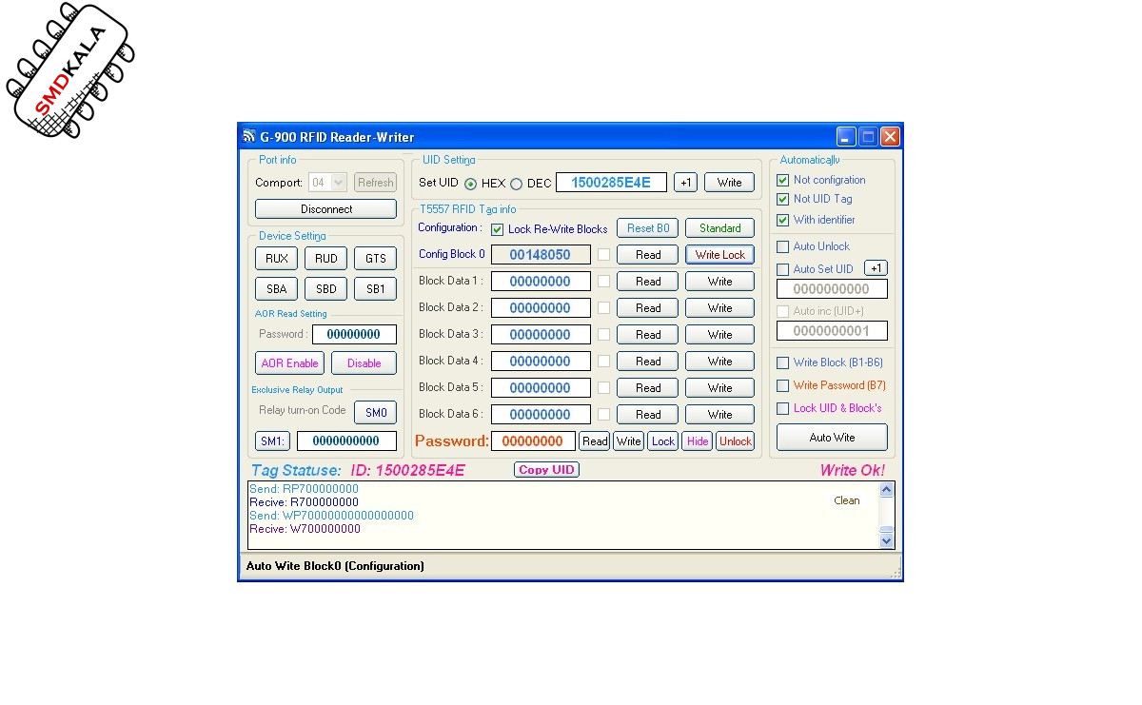Click the AOR Enable button
Viewport: 1142px width, 705px height.
tap(290, 363)
